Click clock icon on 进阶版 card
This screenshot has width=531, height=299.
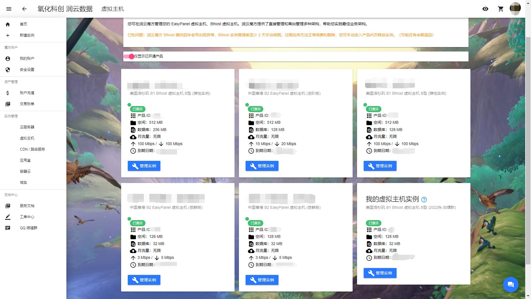pos(251,151)
